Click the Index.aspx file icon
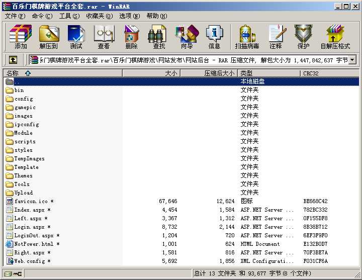The image size is (362, 280). tap(10, 210)
